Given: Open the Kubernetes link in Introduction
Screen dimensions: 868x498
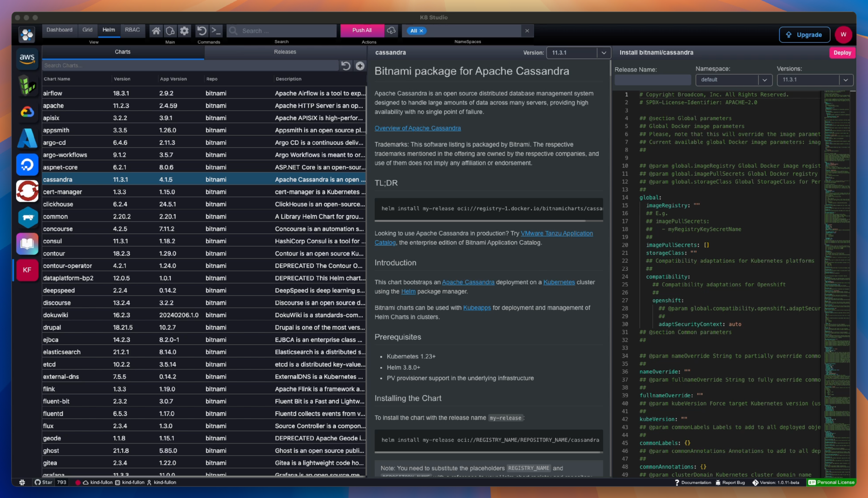Looking at the screenshot, I should [x=559, y=282].
